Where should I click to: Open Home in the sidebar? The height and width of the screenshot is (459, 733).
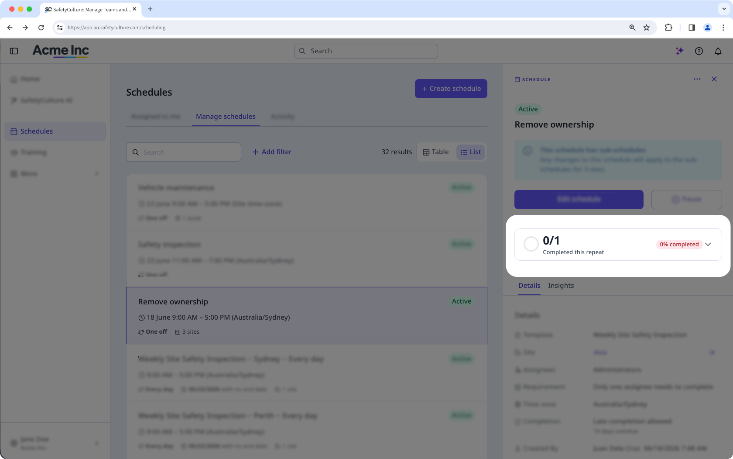[x=55, y=79]
